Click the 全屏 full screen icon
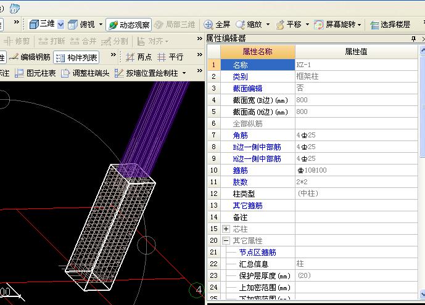425x305 pixels. [208, 25]
